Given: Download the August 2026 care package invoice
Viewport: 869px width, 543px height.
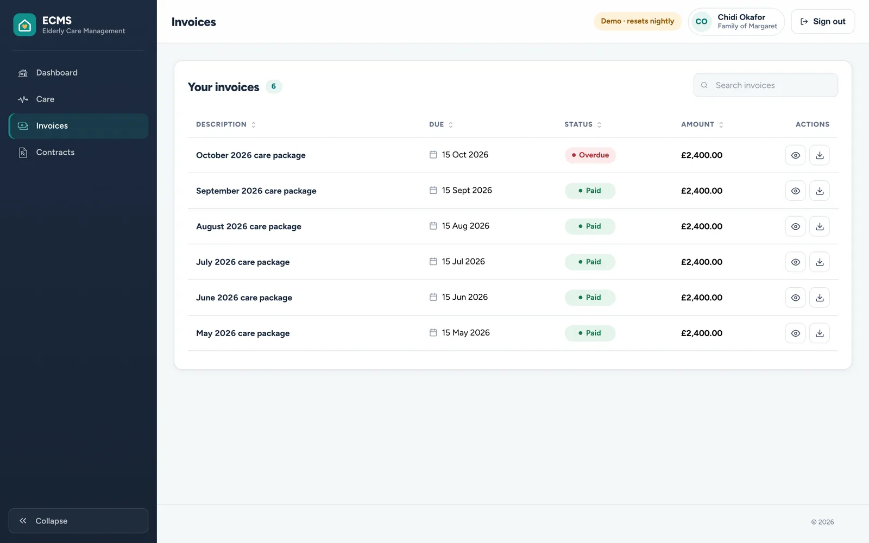Looking at the screenshot, I should pos(820,226).
